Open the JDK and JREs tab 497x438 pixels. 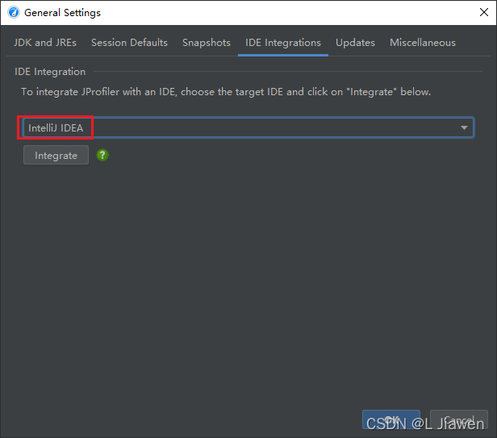(x=45, y=43)
